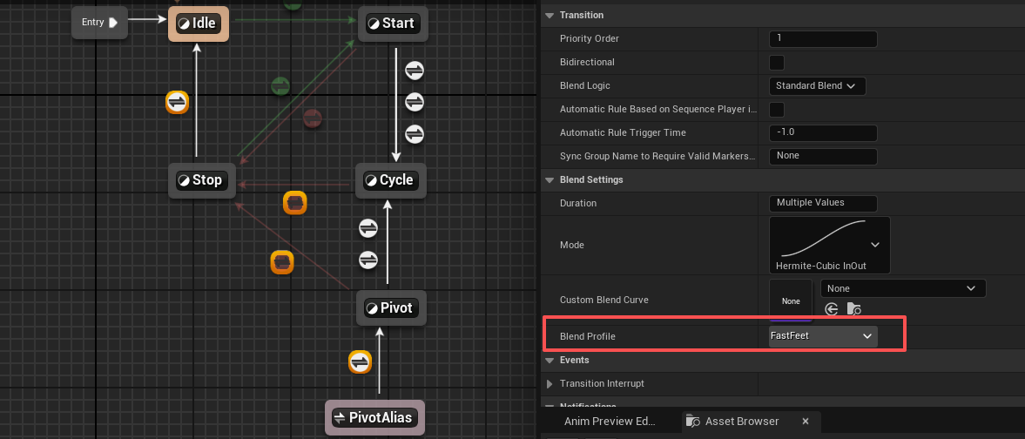
Task: Click the faded green transition icon near Idle
Action: click(x=280, y=85)
